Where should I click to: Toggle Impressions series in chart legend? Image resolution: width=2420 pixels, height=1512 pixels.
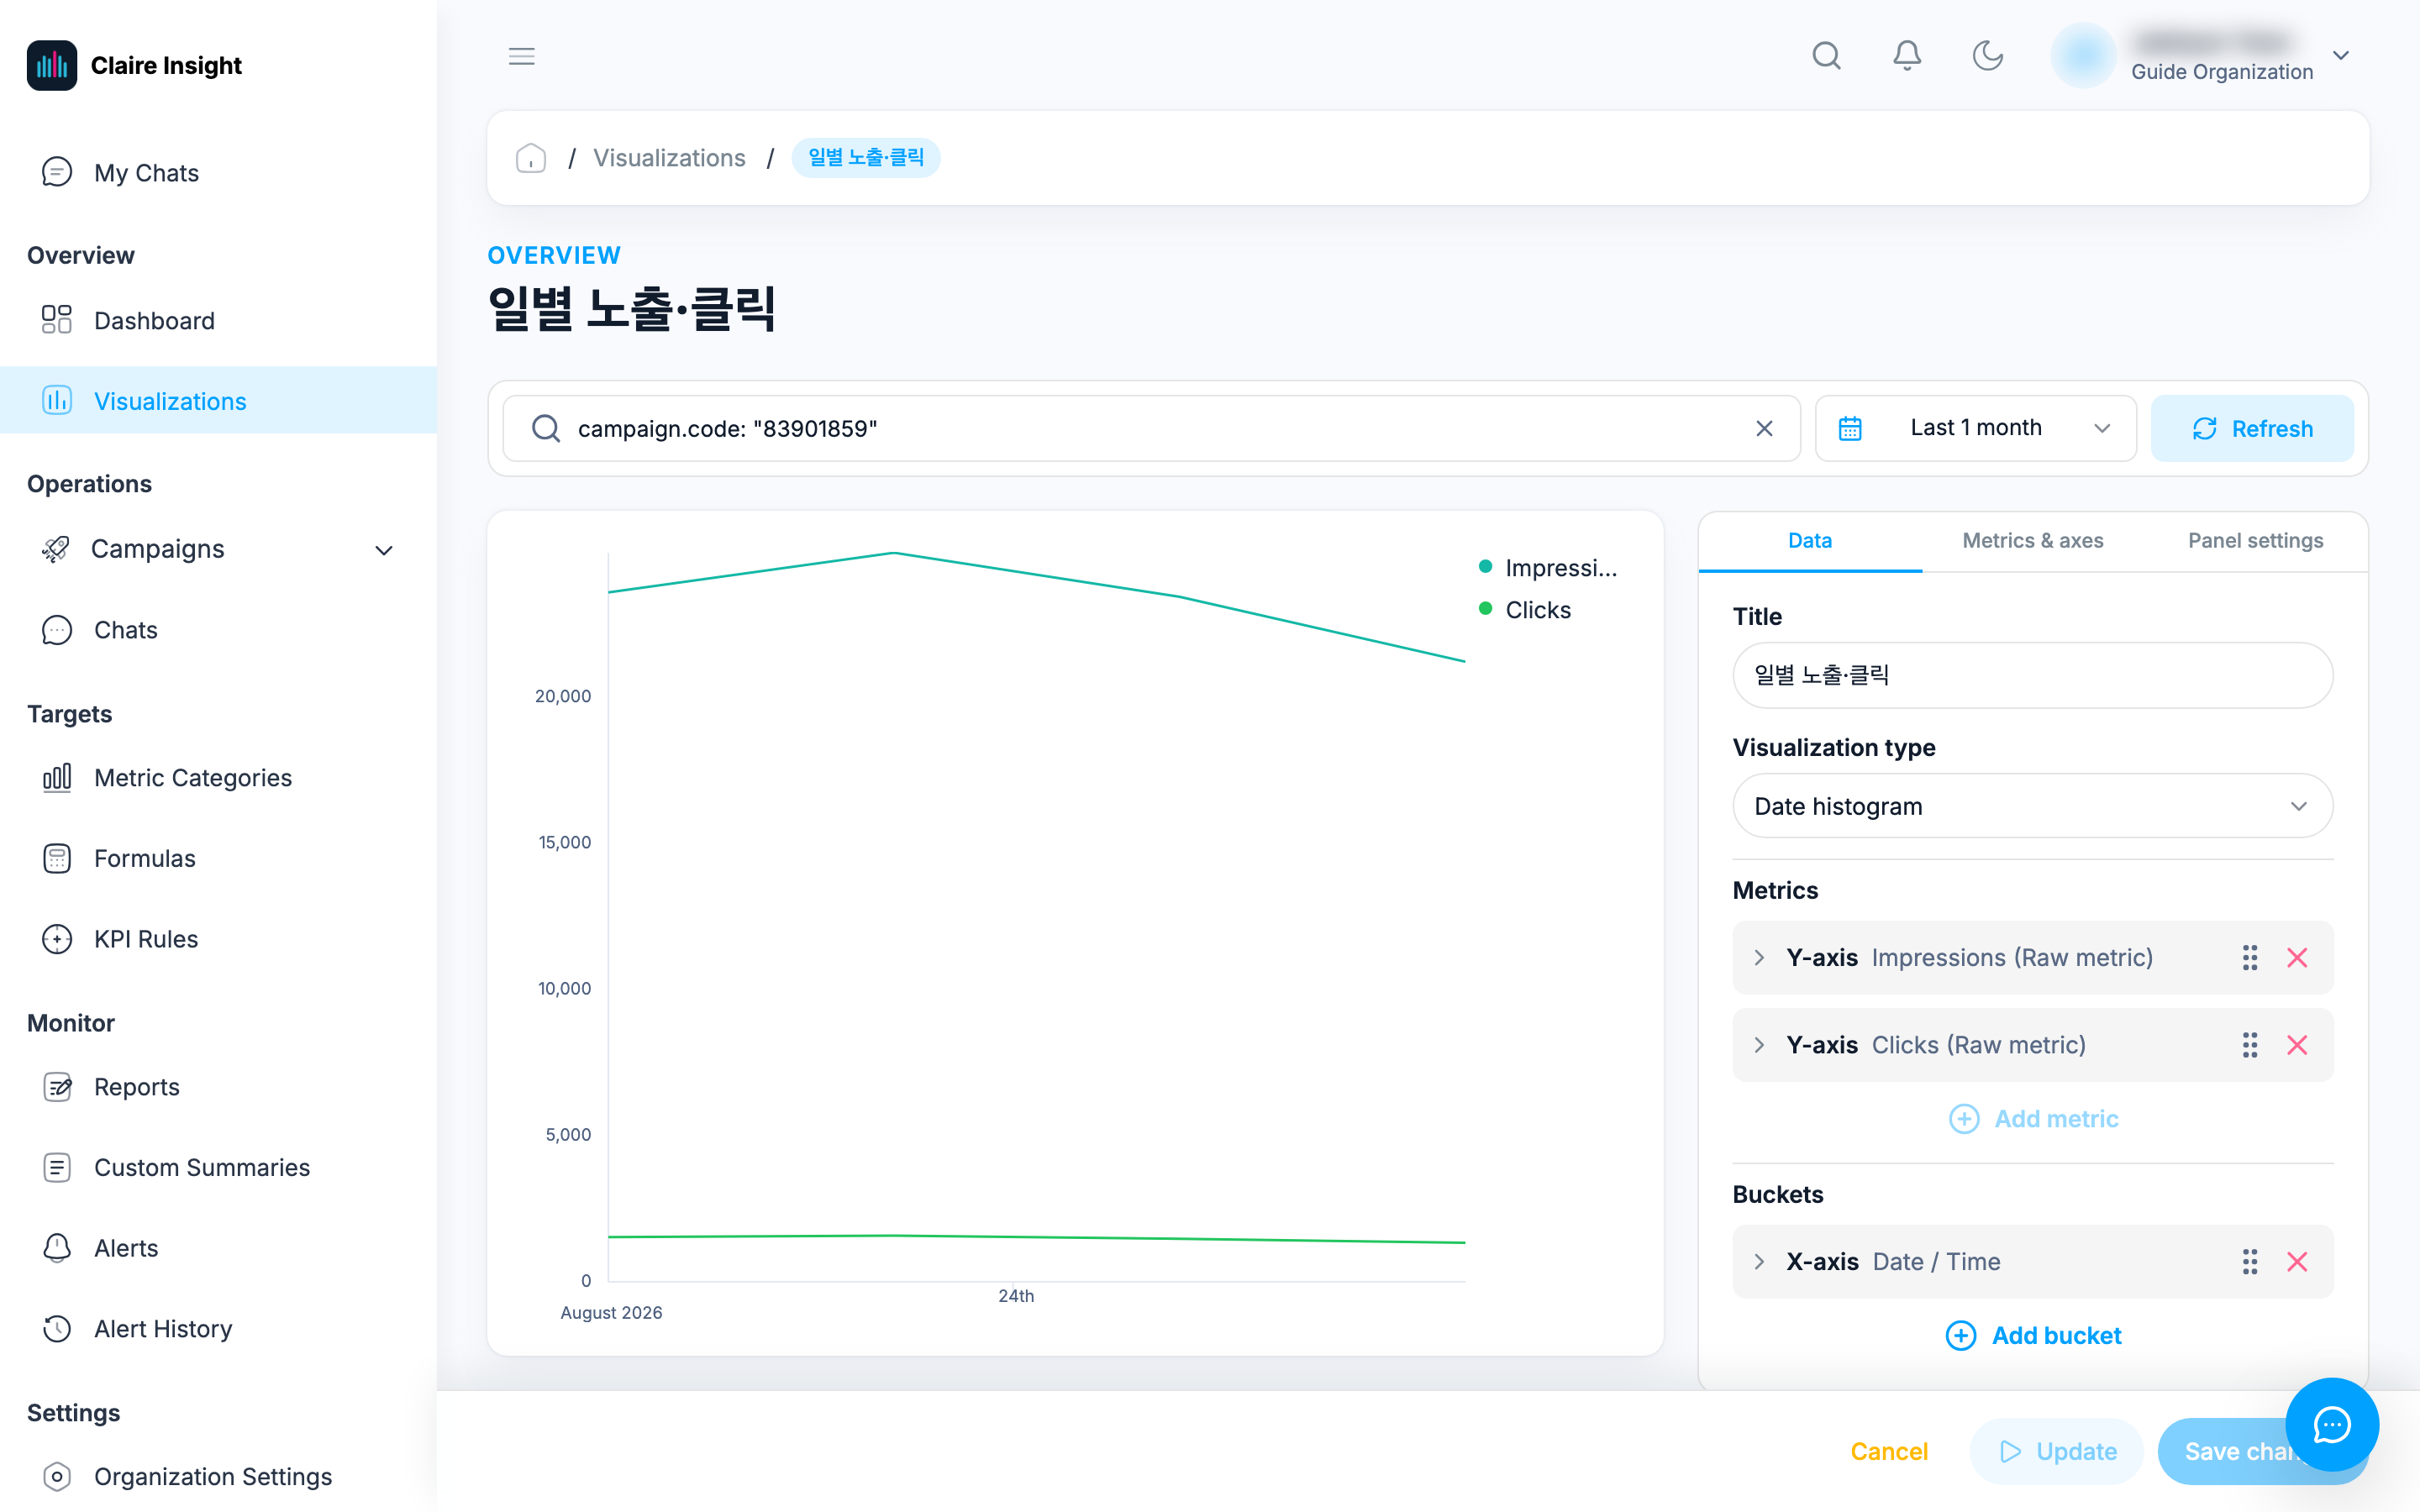[x=1548, y=568]
